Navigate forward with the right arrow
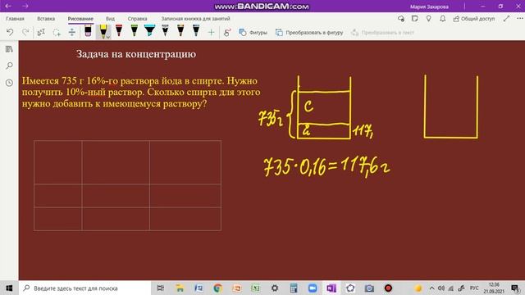Screen dimensions: 525x295 pyautogui.click(x=25, y=6)
